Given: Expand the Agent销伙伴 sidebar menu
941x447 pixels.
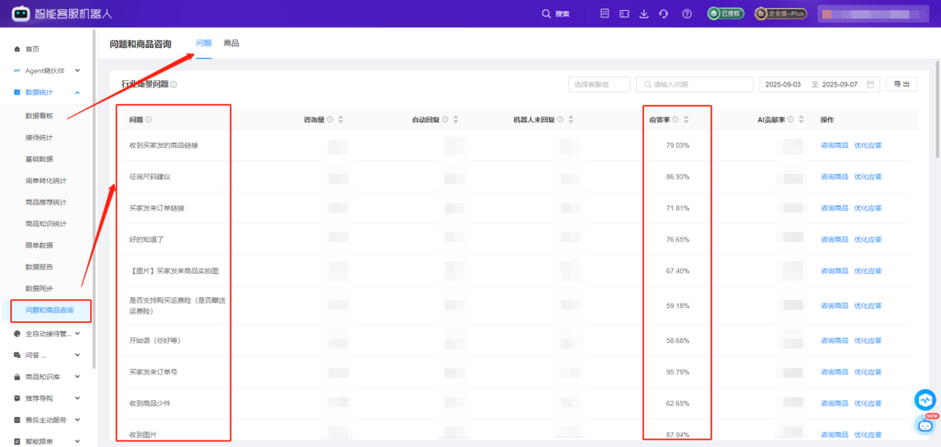Looking at the screenshot, I should point(77,71).
